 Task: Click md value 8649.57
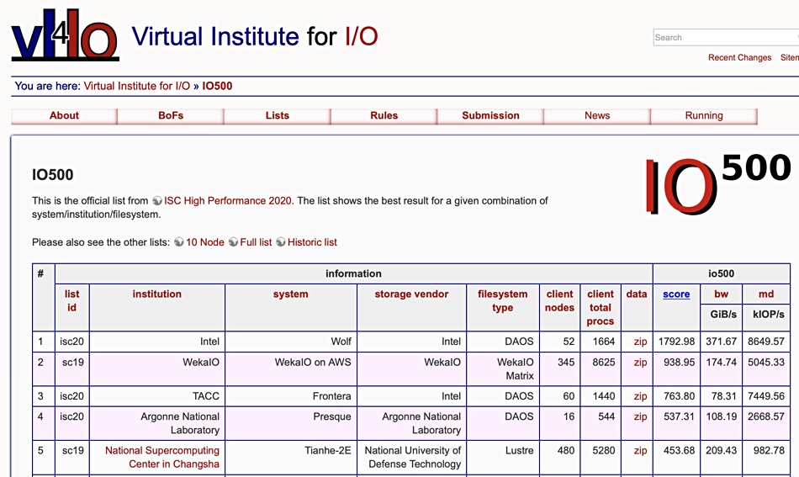click(766, 342)
